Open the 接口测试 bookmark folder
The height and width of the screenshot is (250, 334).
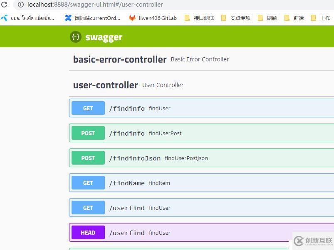199,18
